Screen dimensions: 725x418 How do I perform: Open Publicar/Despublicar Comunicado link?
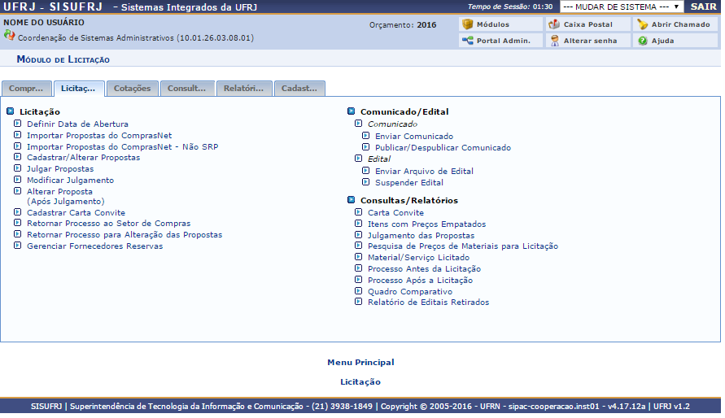pyautogui.click(x=443, y=148)
